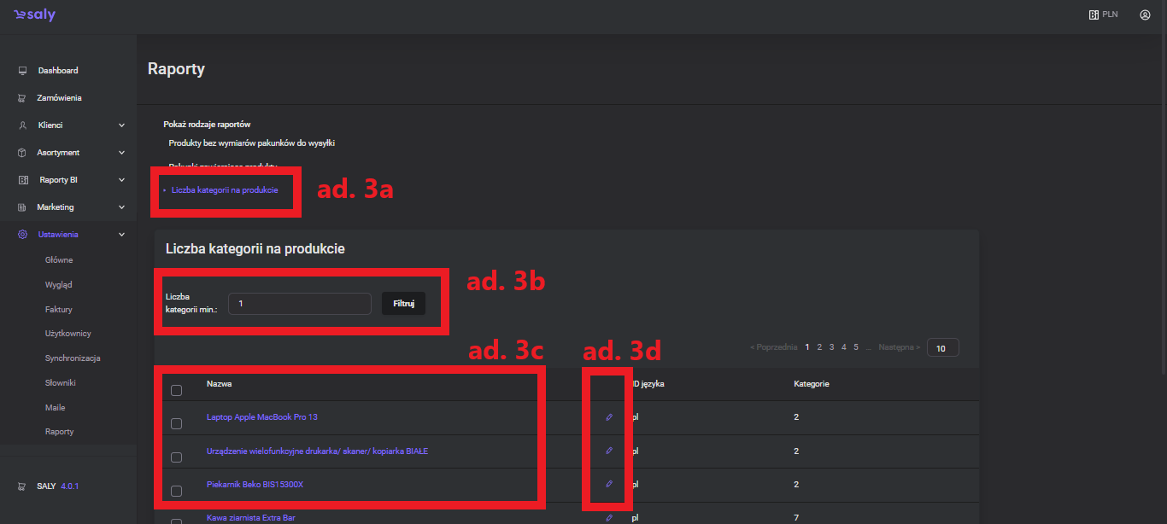Image resolution: width=1167 pixels, height=524 pixels.
Task: Click the Liczba kategorii min. input field
Action: [x=299, y=304]
